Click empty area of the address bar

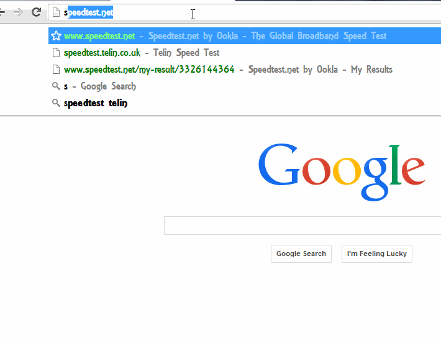(x=281, y=12)
